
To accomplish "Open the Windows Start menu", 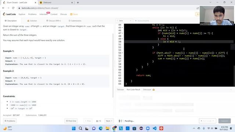I will [x=74, y=128].
